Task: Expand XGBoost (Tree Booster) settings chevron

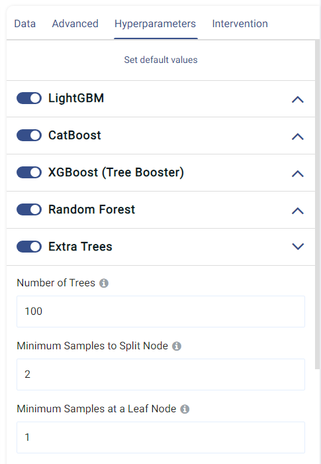Action: 298,174
